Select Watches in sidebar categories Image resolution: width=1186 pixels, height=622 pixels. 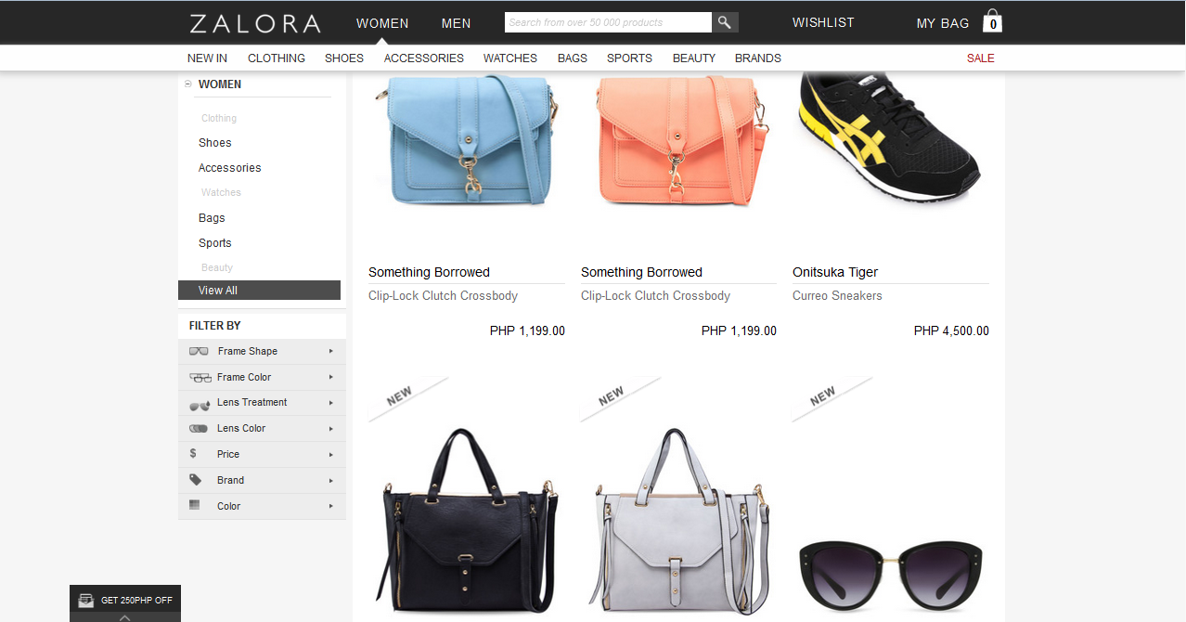pyautogui.click(x=221, y=192)
